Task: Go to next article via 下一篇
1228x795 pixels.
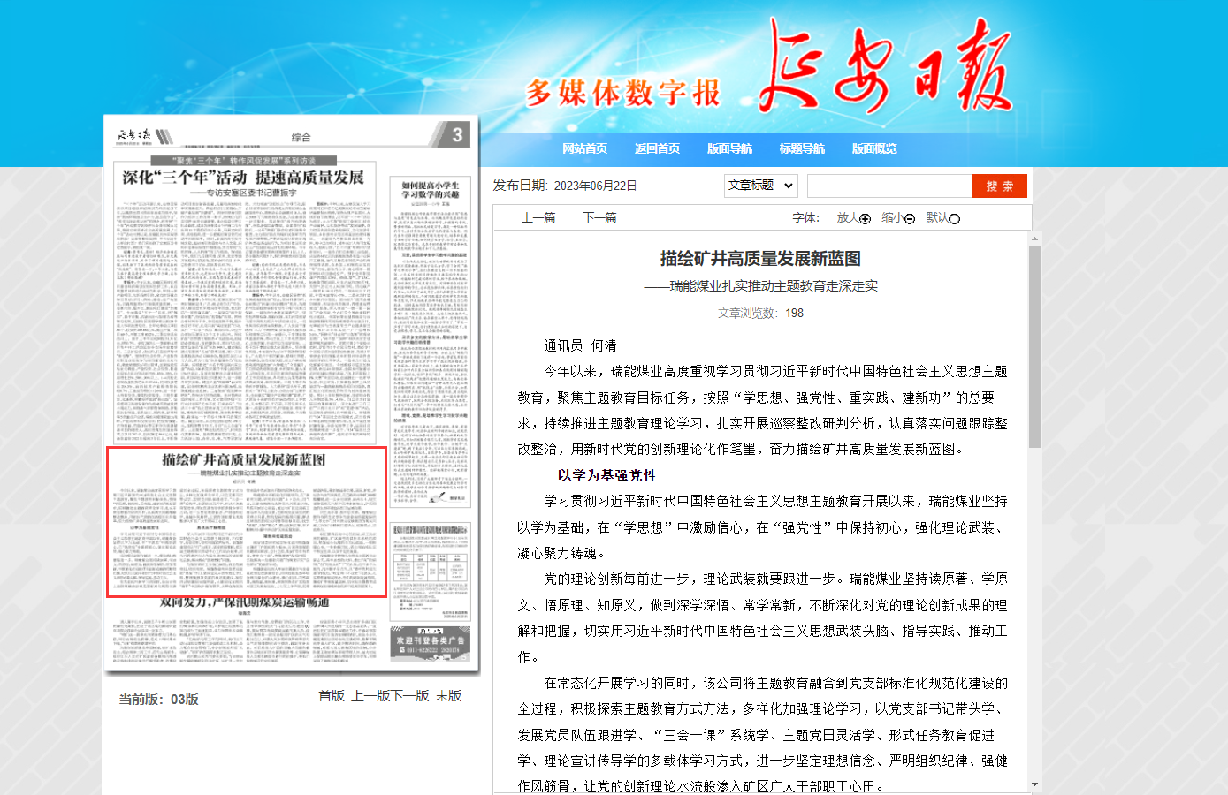Action: [x=599, y=217]
